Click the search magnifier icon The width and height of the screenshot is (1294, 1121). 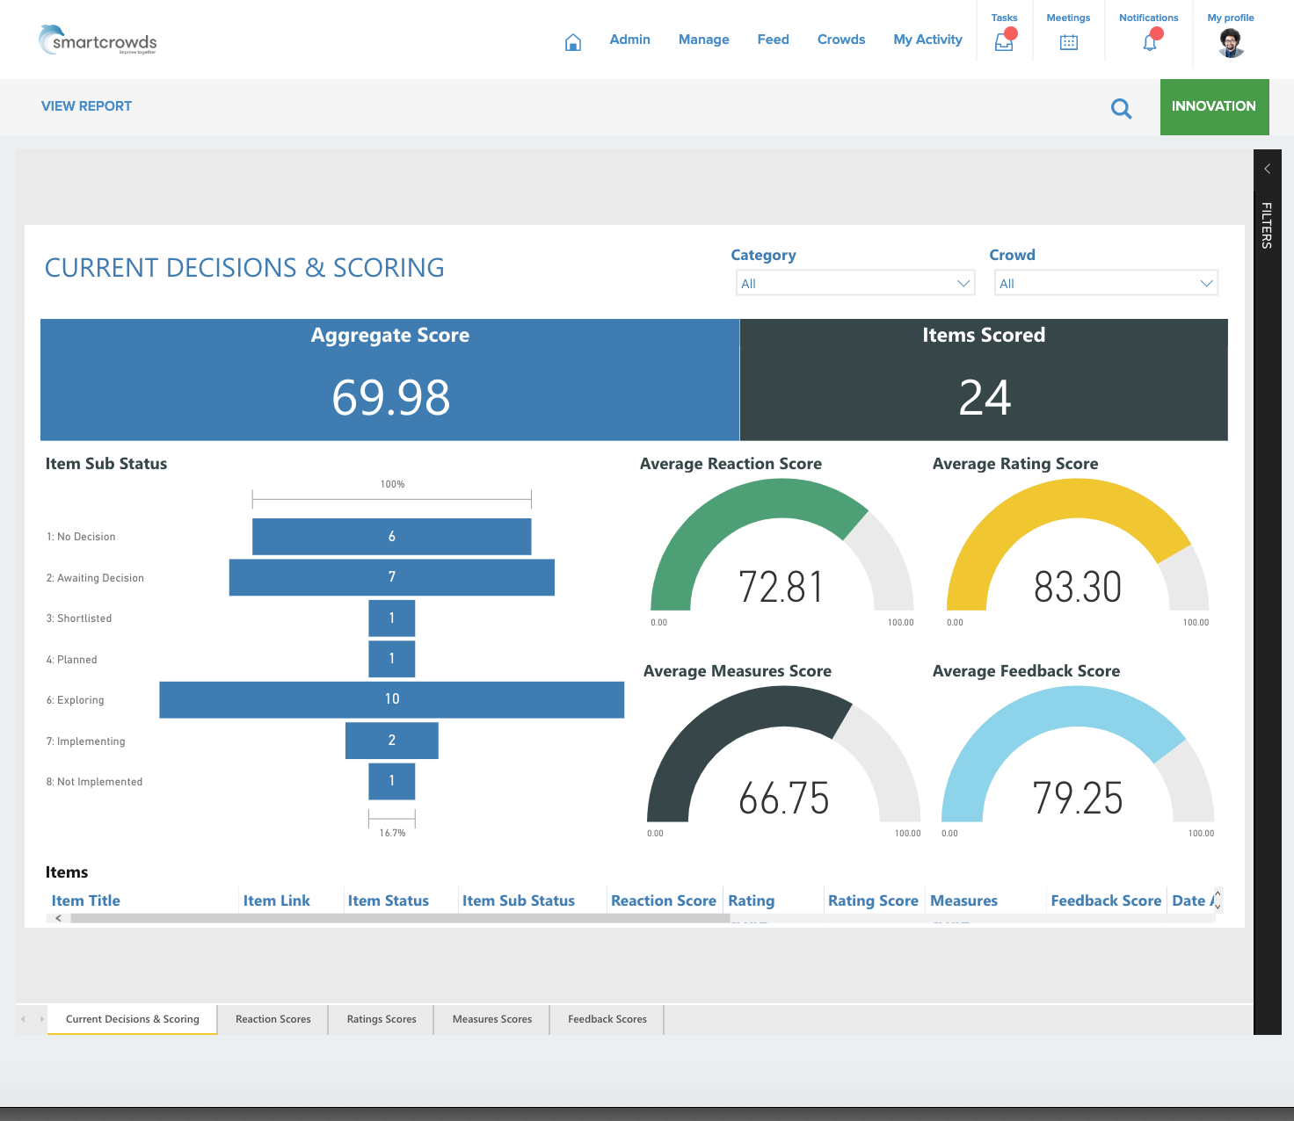point(1121,109)
